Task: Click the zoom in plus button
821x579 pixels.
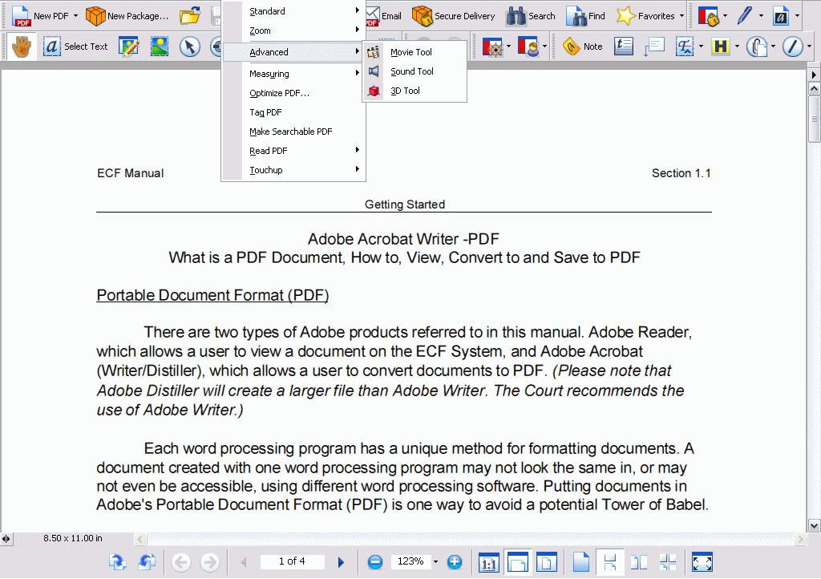Action: point(455,562)
